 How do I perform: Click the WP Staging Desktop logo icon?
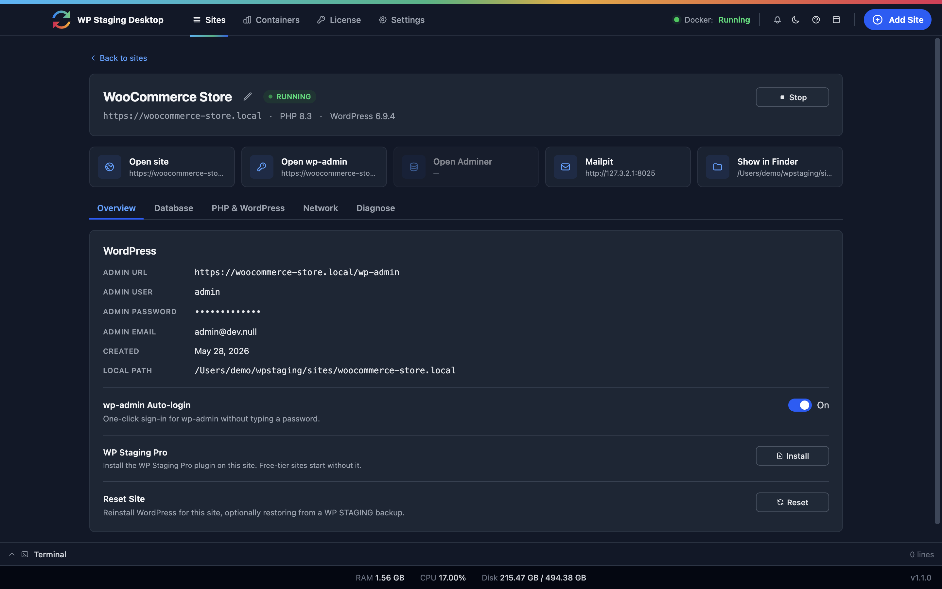pos(61,20)
